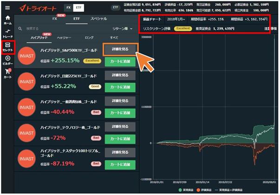Image resolution: width=280 pixels, height=195 pixels.
Task: Select the すべて category tab
Action: (x=114, y=38)
